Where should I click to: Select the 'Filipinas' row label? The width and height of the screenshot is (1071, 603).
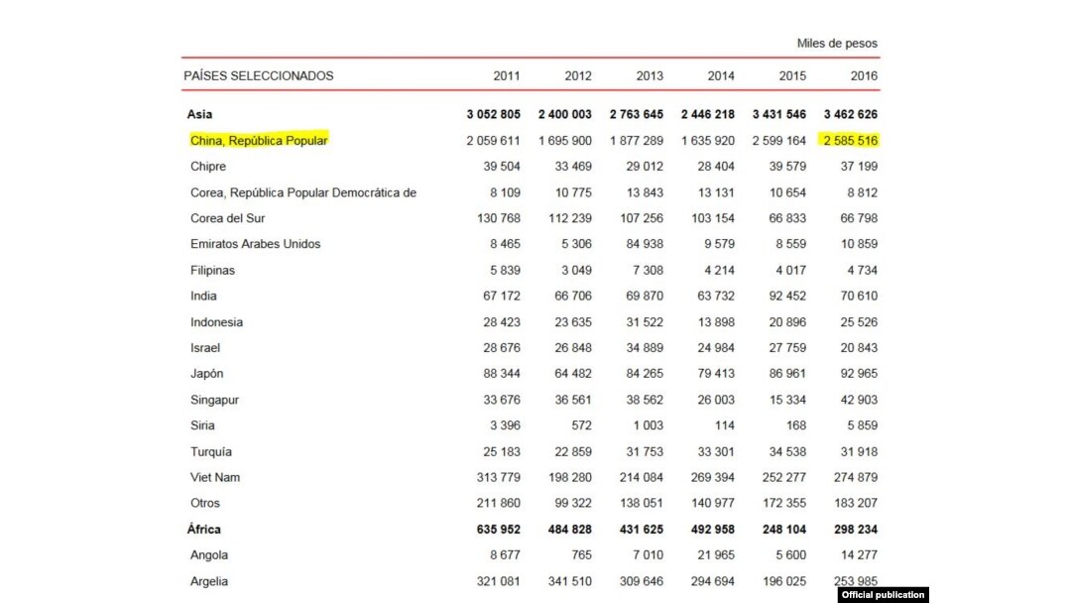212,270
